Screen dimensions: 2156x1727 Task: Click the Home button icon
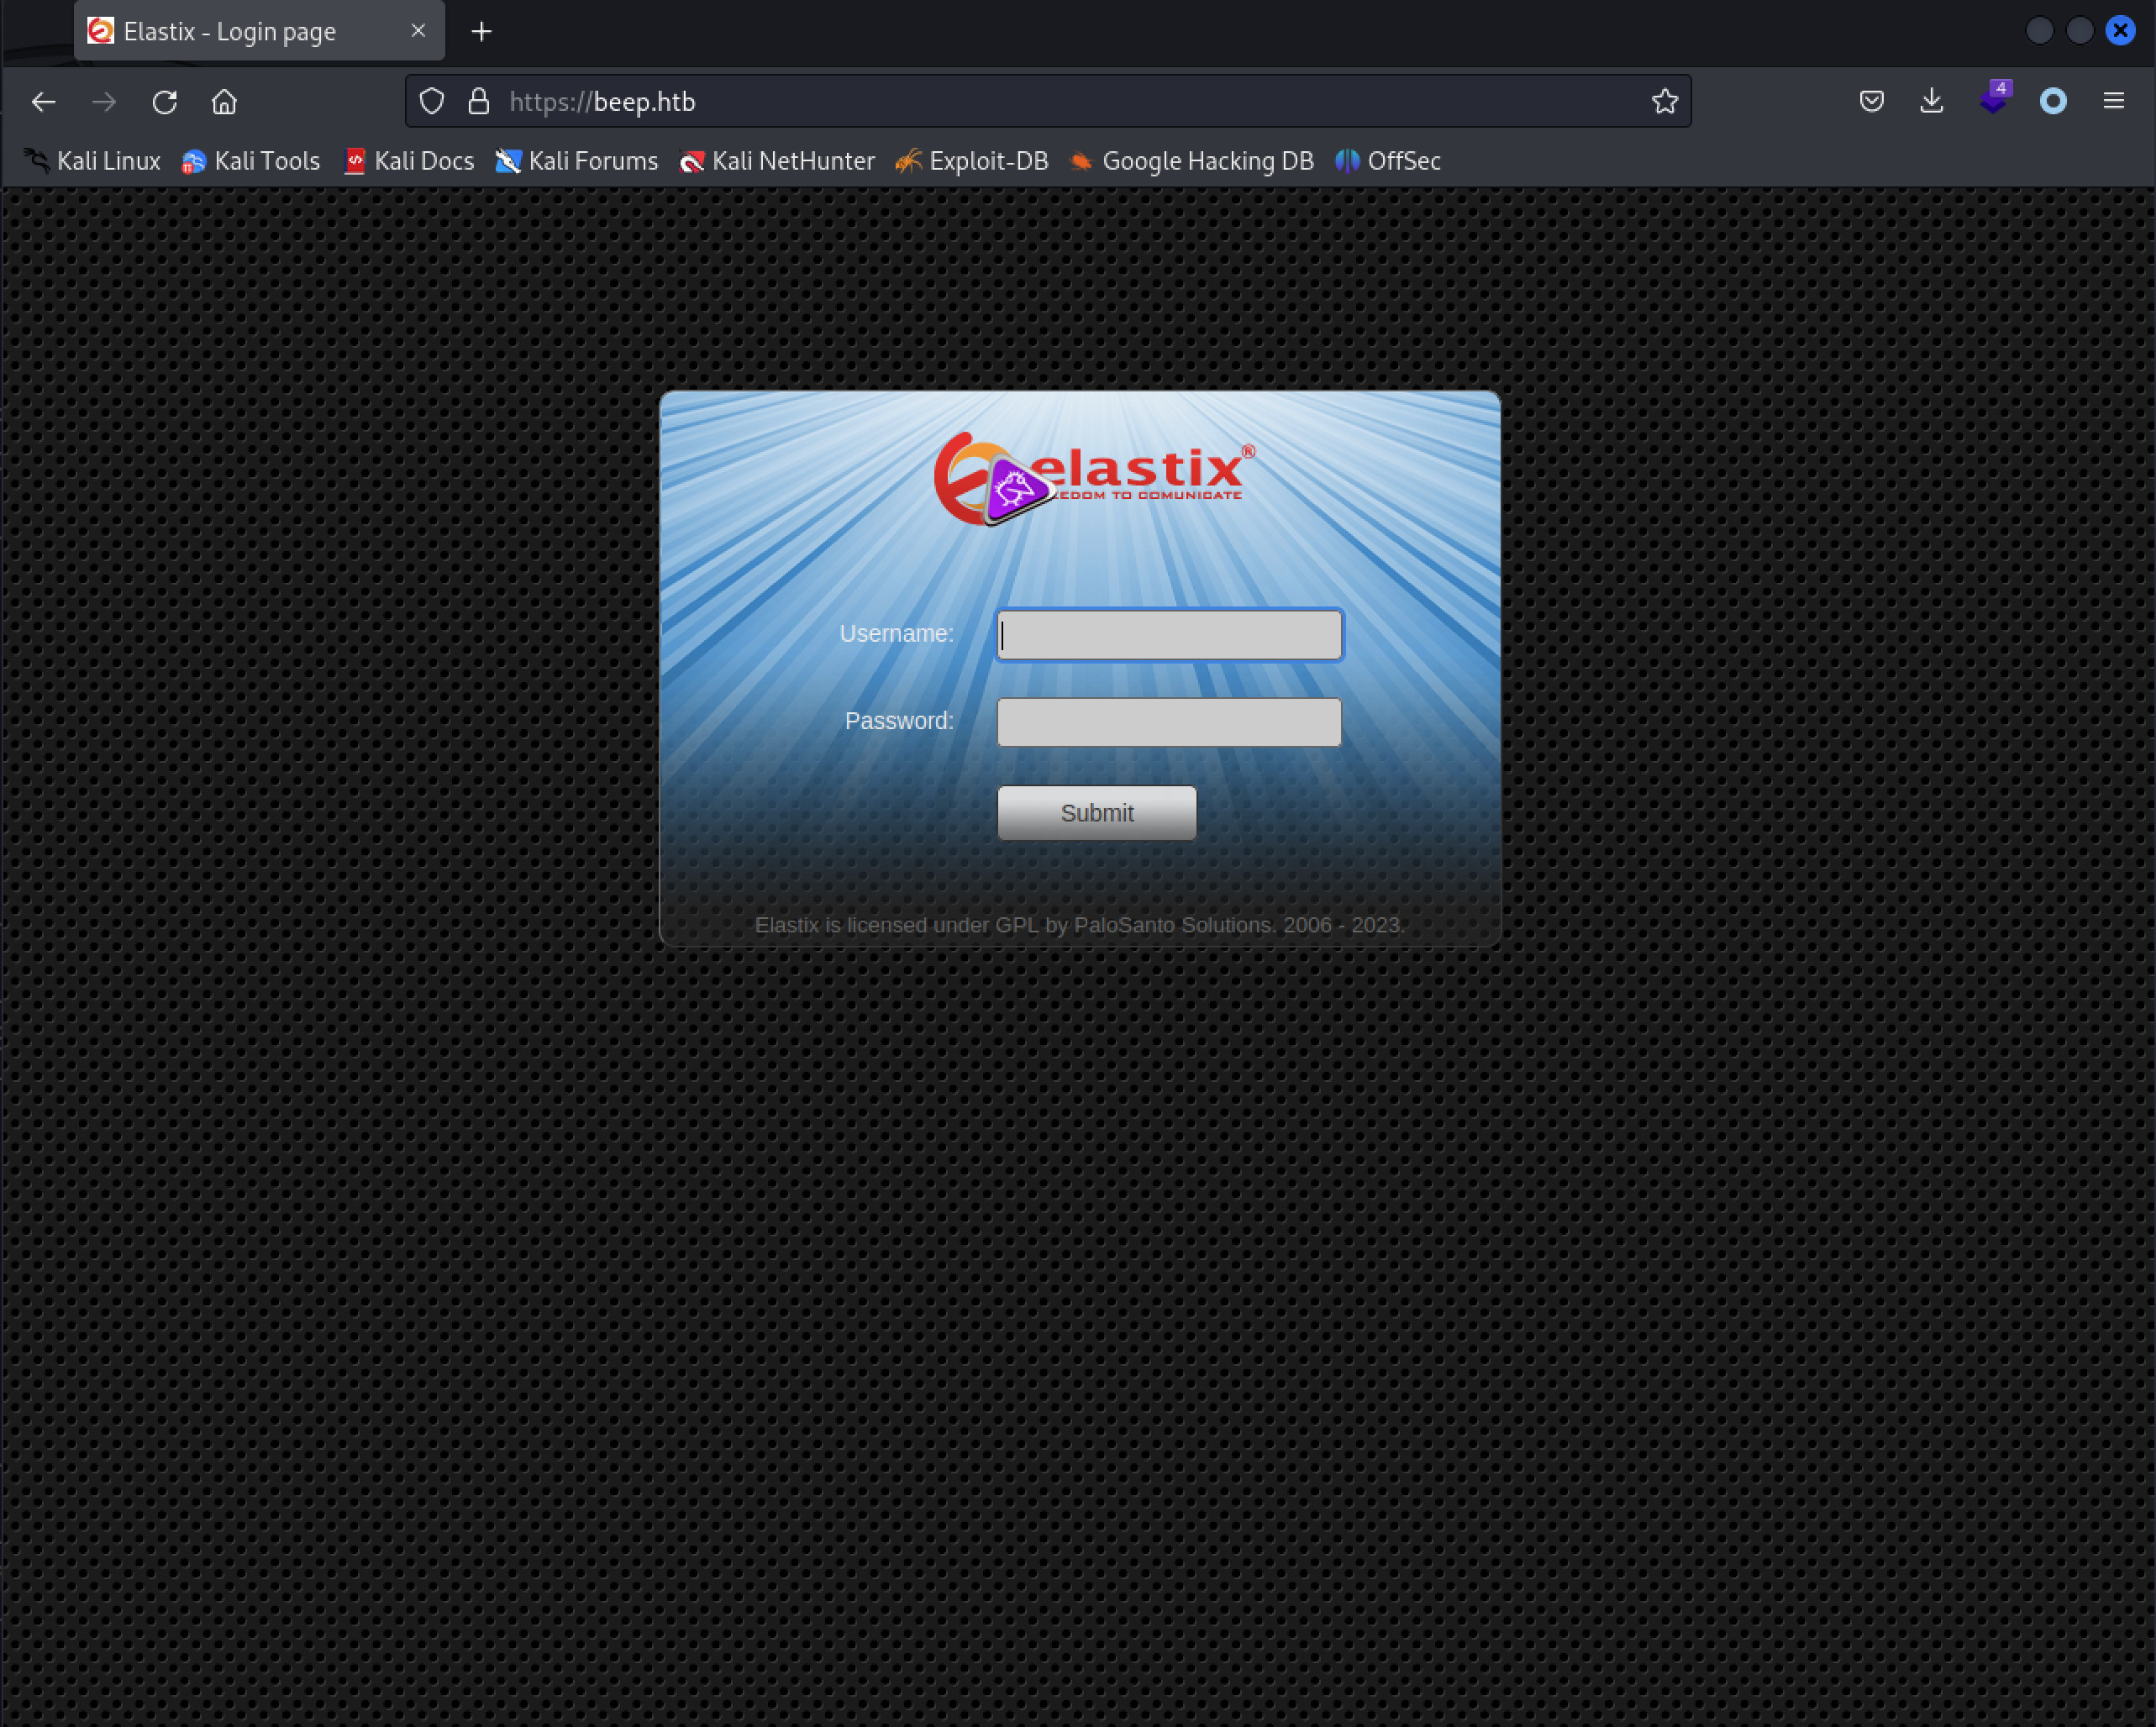(x=223, y=101)
